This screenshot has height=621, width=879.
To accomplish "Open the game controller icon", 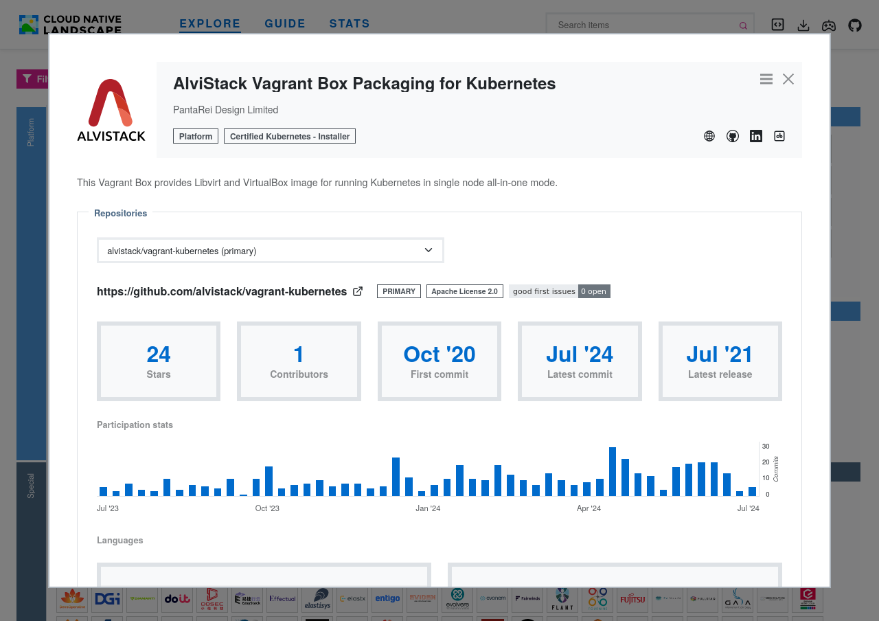I will pos(829,25).
